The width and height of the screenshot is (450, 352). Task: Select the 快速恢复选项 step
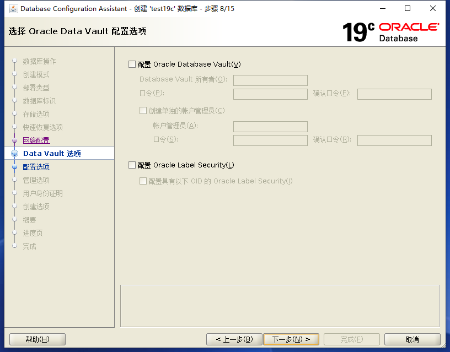click(43, 127)
